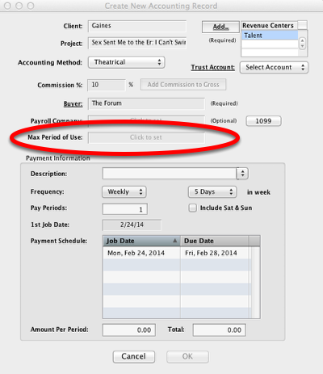This screenshot has height=374, width=323.
Task: Click the Job Date sort arrow
Action: 175,241
